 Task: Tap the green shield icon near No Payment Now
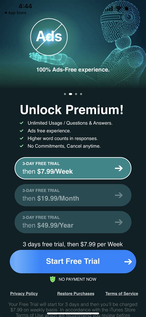click(x=53, y=279)
